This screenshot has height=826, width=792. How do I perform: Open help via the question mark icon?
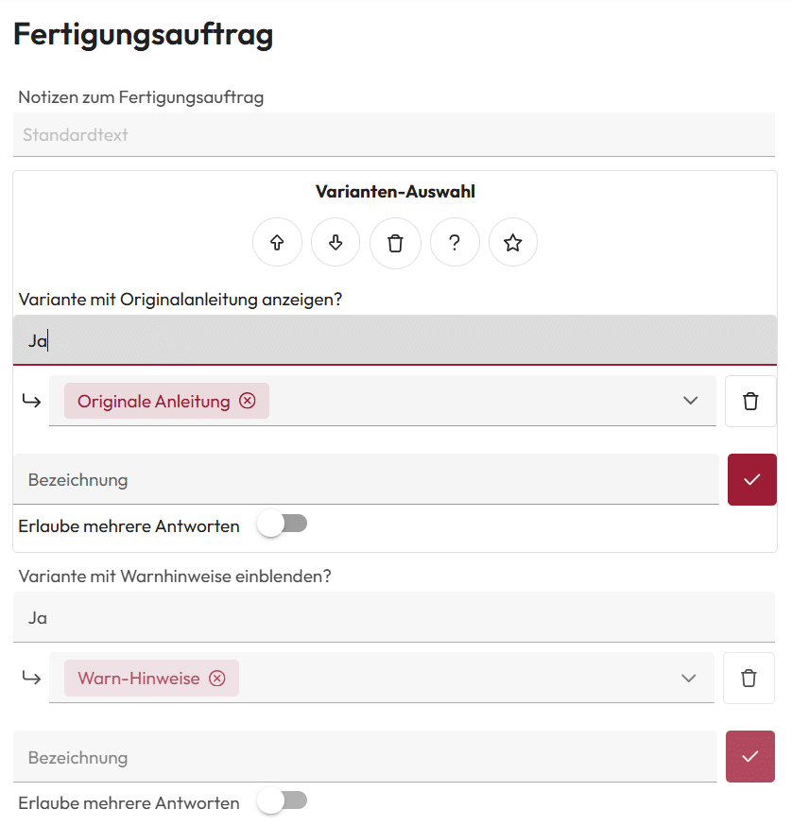coord(455,242)
